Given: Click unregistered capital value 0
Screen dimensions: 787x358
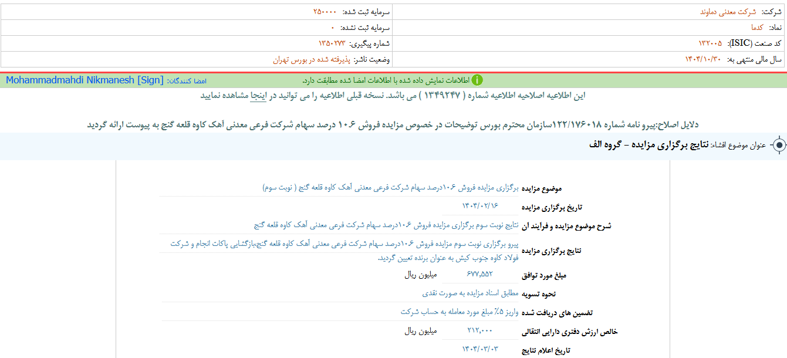Looking at the screenshot, I should pos(332,28).
